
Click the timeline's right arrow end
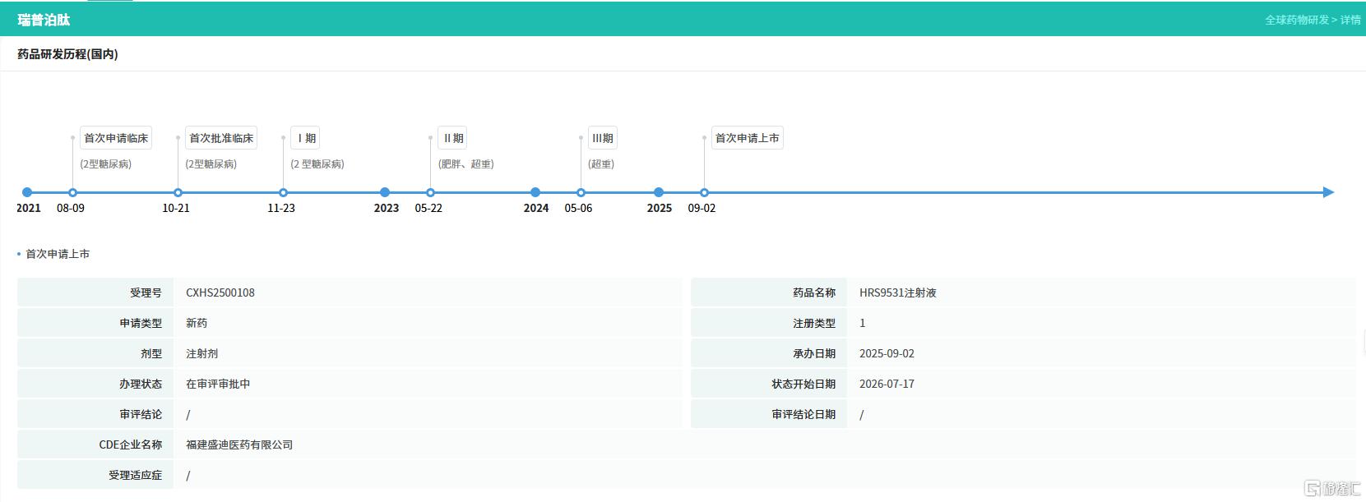(x=1328, y=192)
